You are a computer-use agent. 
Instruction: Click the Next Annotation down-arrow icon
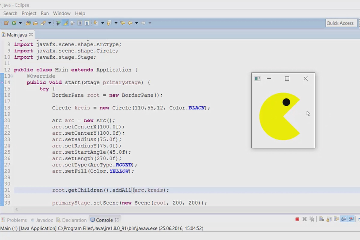[95, 23]
